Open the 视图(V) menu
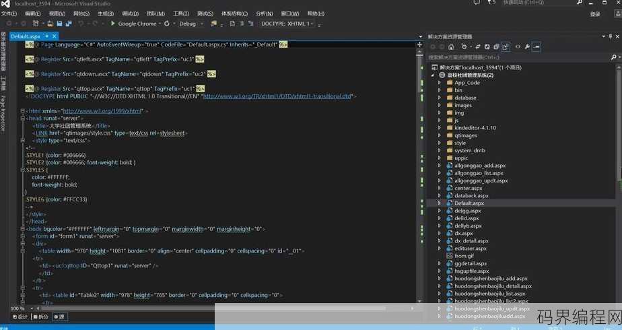The height and width of the screenshot is (330, 622). pyautogui.click(x=57, y=13)
